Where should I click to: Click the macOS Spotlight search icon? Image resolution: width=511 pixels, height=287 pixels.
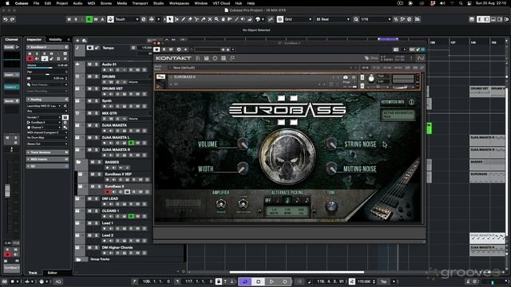tap(461, 3)
